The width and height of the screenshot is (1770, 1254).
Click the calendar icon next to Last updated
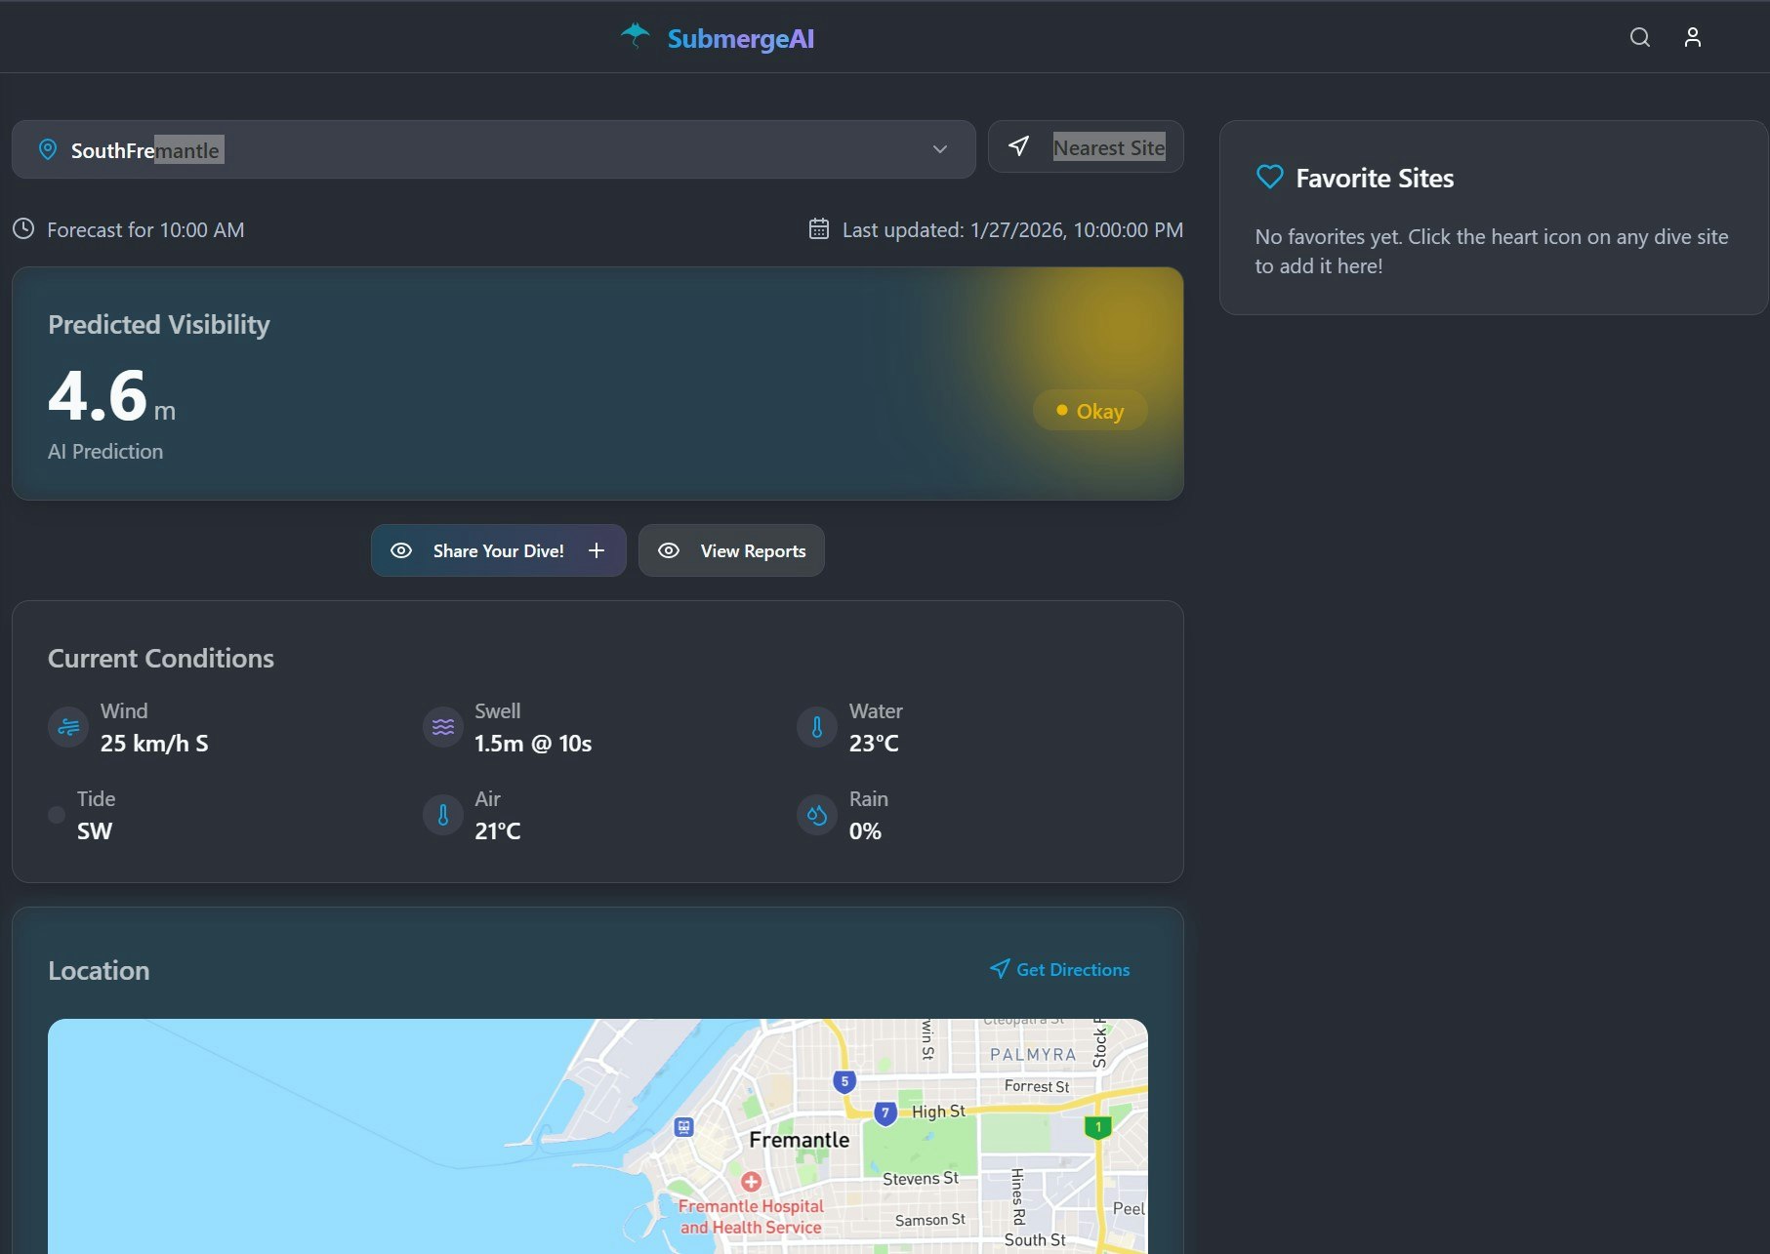[818, 229]
